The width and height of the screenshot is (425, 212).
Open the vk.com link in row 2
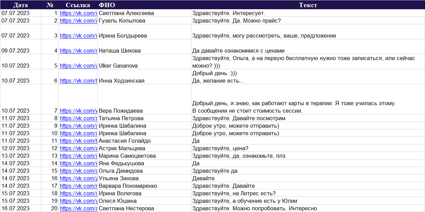[x=78, y=20]
